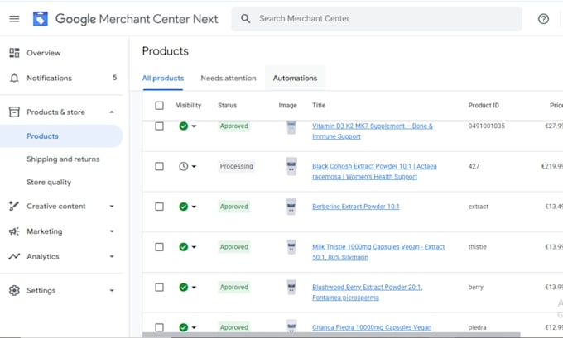Click Berberine Extract product thumbnail image
Screen dimensions: 563x338
pos(291,207)
